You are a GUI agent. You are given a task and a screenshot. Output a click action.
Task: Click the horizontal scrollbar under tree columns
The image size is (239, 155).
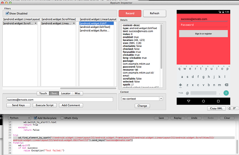click(88, 88)
